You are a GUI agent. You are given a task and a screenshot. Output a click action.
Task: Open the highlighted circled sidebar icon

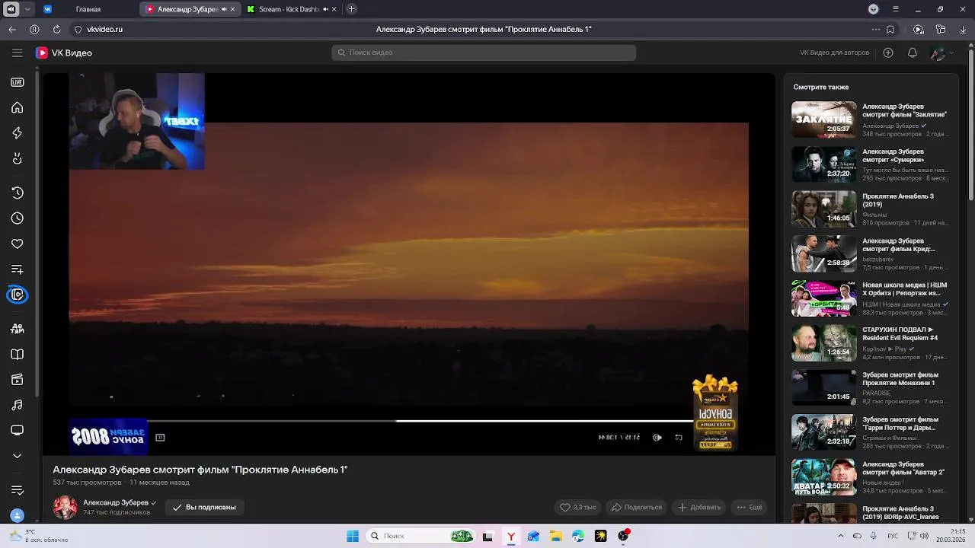[x=18, y=295]
